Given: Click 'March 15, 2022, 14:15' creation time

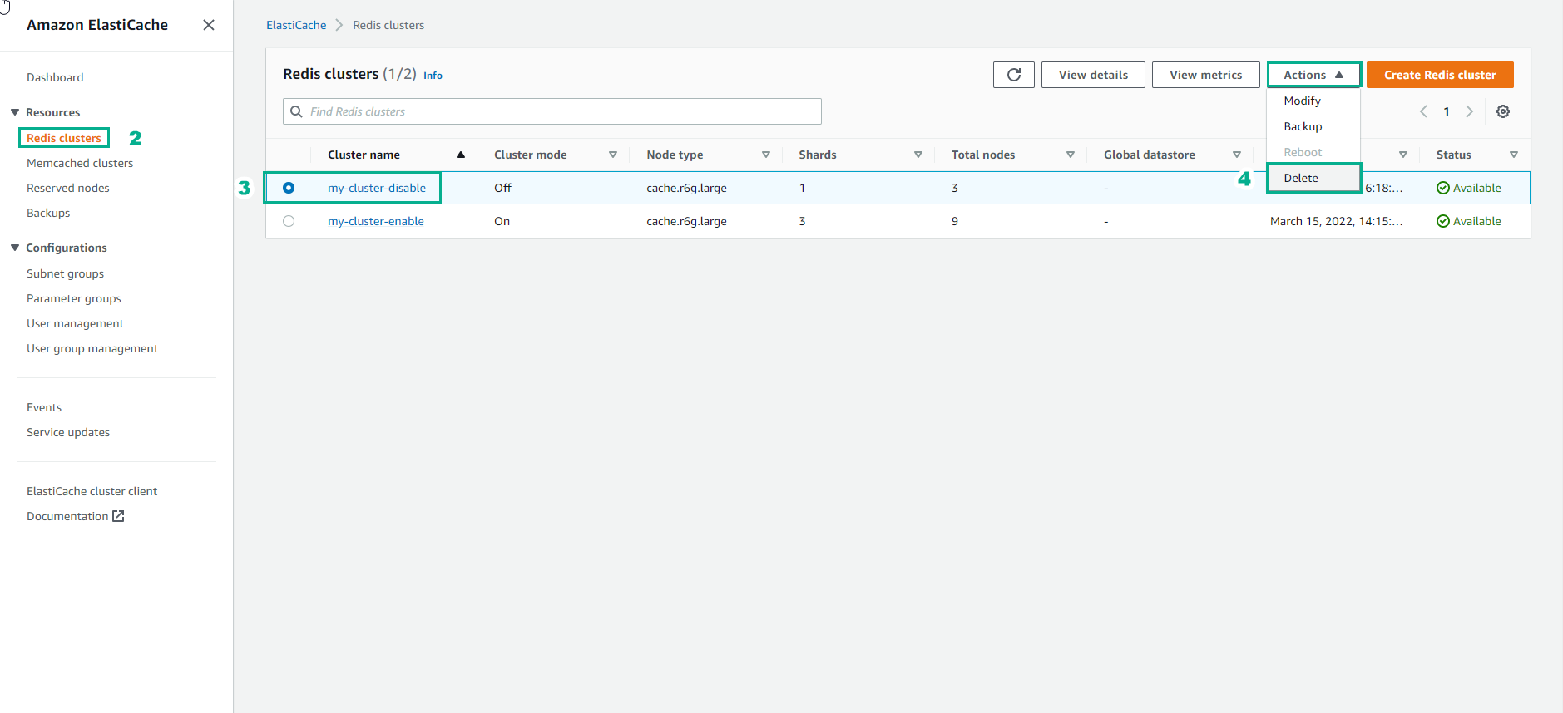Looking at the screenshot, I should pyautogui.click(x=1336, y=221).
